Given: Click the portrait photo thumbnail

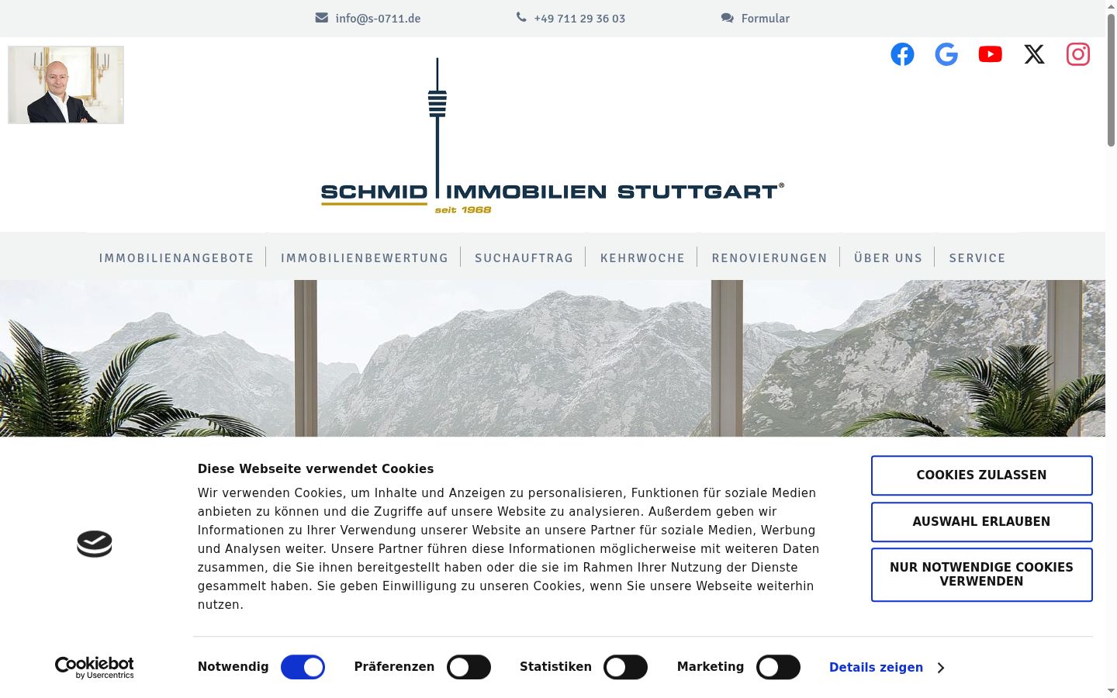Looking at the screenshot, I should (66, 85).
